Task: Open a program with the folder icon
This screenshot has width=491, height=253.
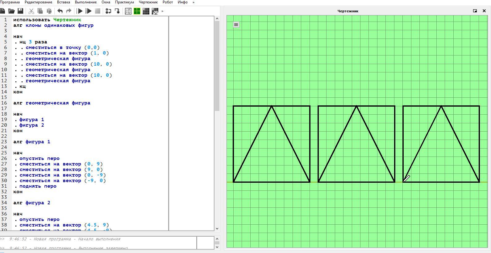Action: click(11, 11)
